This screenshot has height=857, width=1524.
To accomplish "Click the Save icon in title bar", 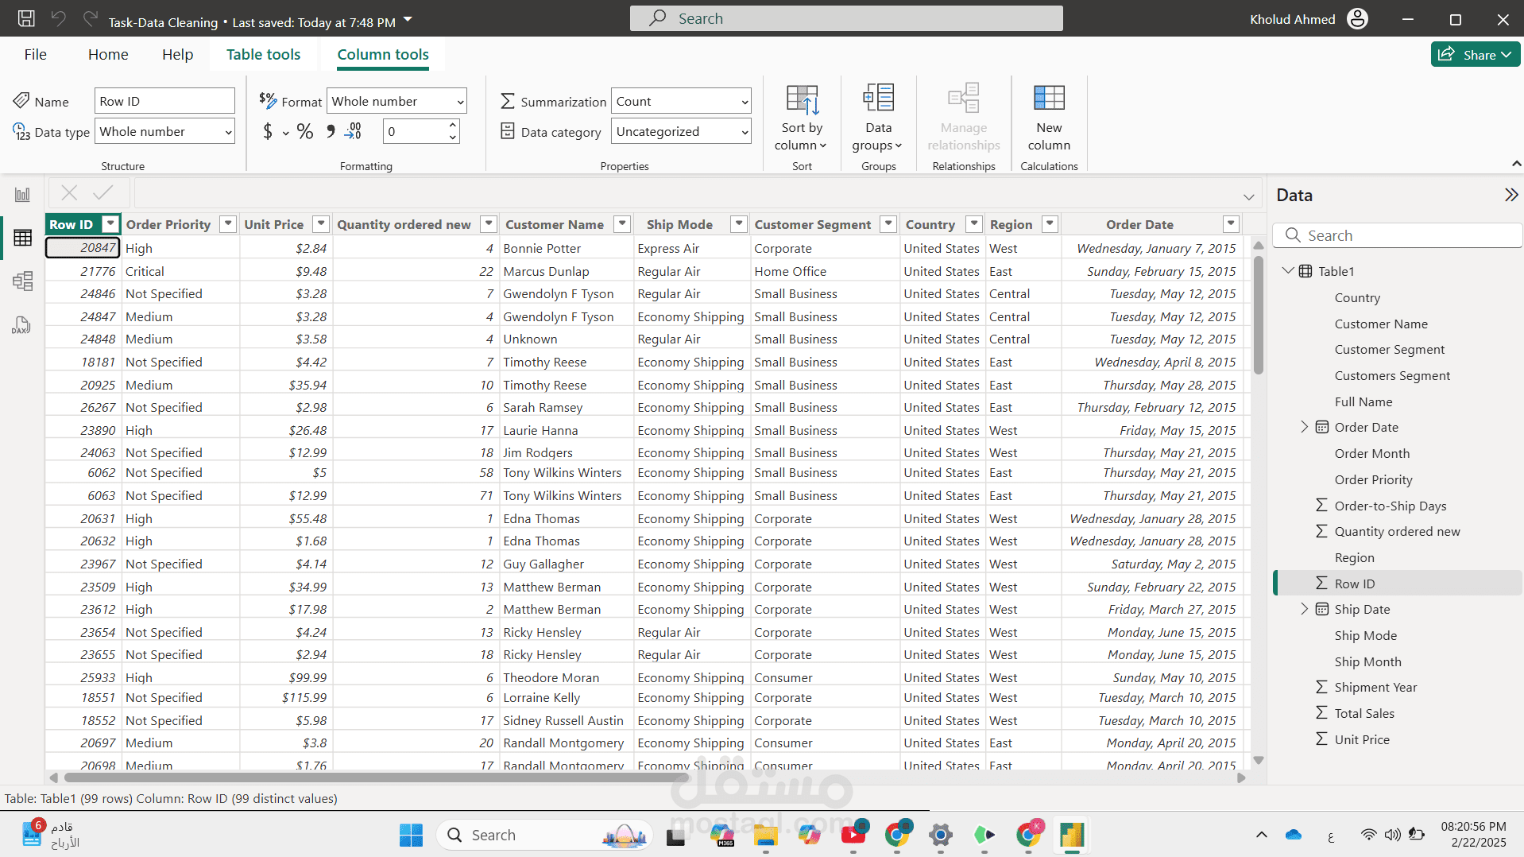I will coord(26,18).
